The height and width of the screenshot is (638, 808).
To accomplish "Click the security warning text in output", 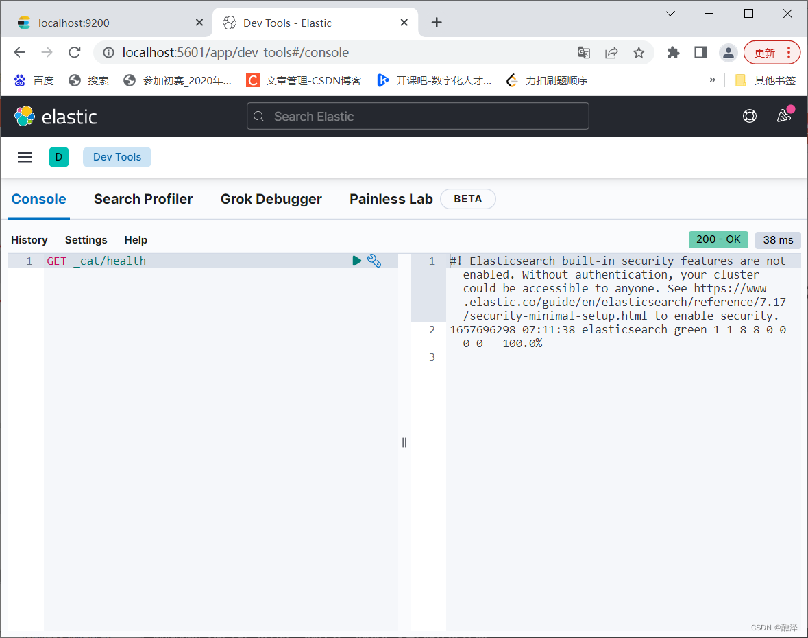I will (617, 288).
